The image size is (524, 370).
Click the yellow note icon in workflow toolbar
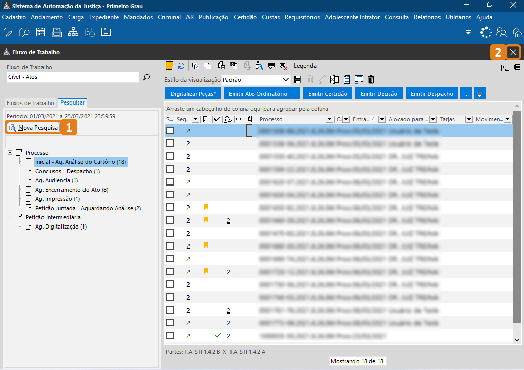coord(170,66)
